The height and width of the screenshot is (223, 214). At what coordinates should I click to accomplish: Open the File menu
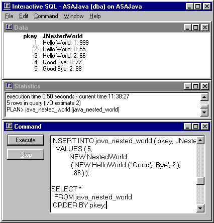point(9,16)
